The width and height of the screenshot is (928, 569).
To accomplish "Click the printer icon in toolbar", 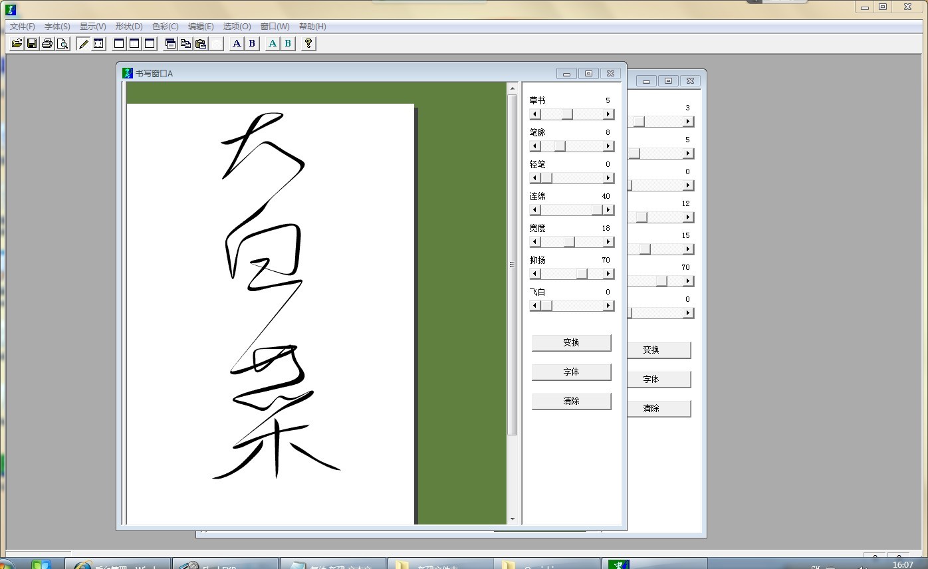I will (x=47, y=44).
